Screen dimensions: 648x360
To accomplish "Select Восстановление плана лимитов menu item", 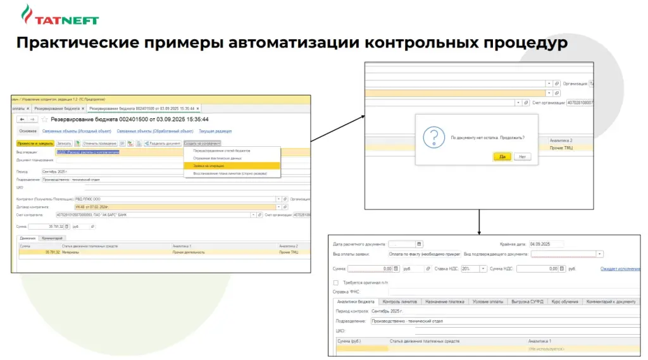I will pyautogui.click(x=232, y=173).
